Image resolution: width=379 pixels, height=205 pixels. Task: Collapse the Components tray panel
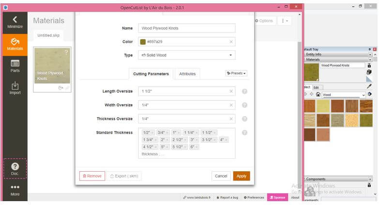click(370, 179)
